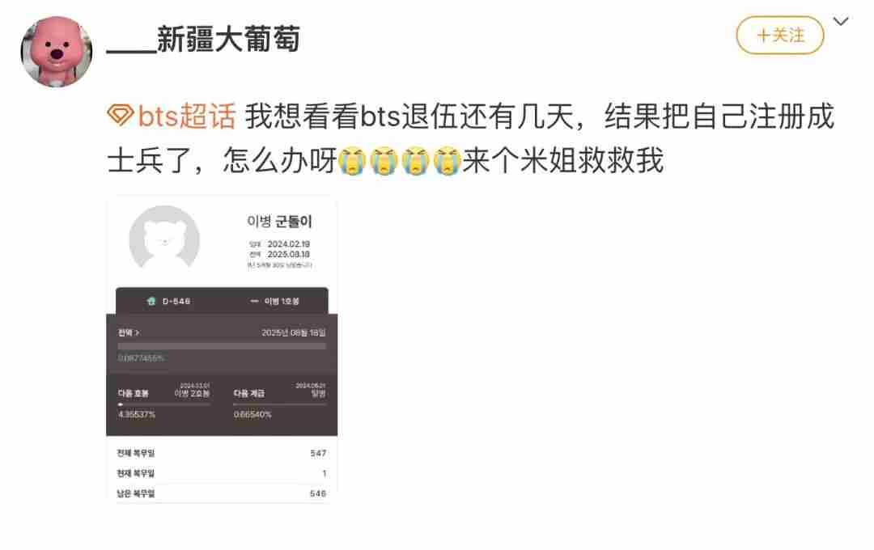Click the gray bear profile picture
Viewport: 874px width, 550px height.
pyautogui.click(x=164, y=240)
